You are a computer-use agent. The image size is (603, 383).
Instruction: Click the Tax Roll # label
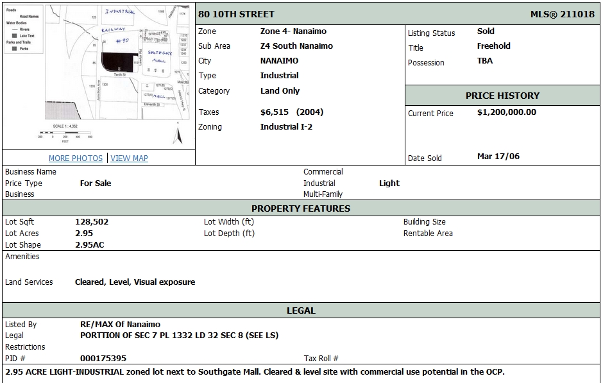(x=321, y=359)
